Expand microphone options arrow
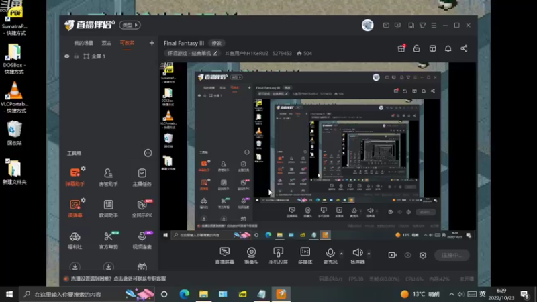The width and height of the screenshot is (537, 302). (342, 254)
